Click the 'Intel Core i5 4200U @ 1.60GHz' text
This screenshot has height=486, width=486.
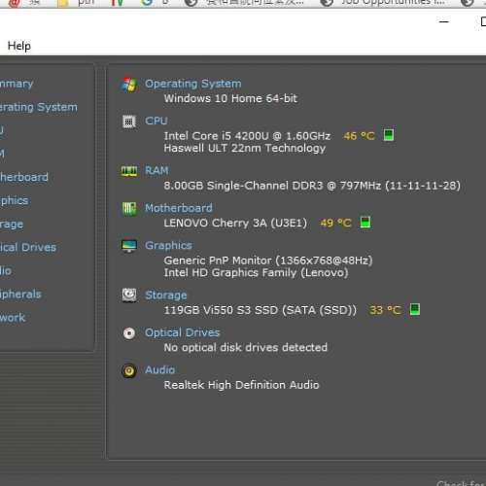(x=247, y=136)
